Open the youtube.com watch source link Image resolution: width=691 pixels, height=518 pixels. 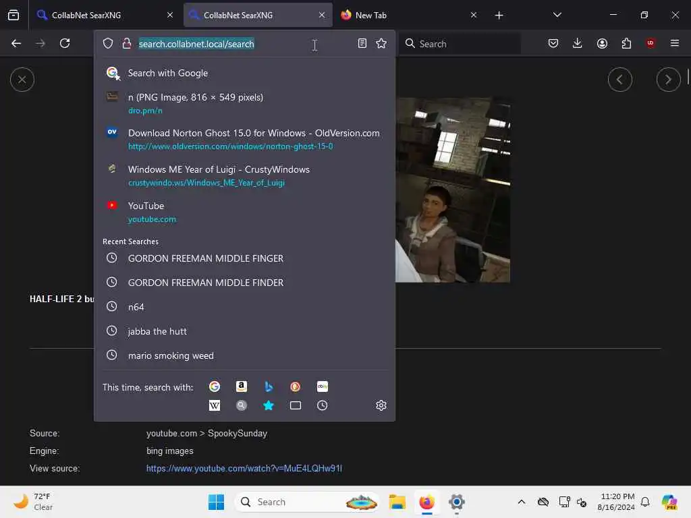coord(244,468)
